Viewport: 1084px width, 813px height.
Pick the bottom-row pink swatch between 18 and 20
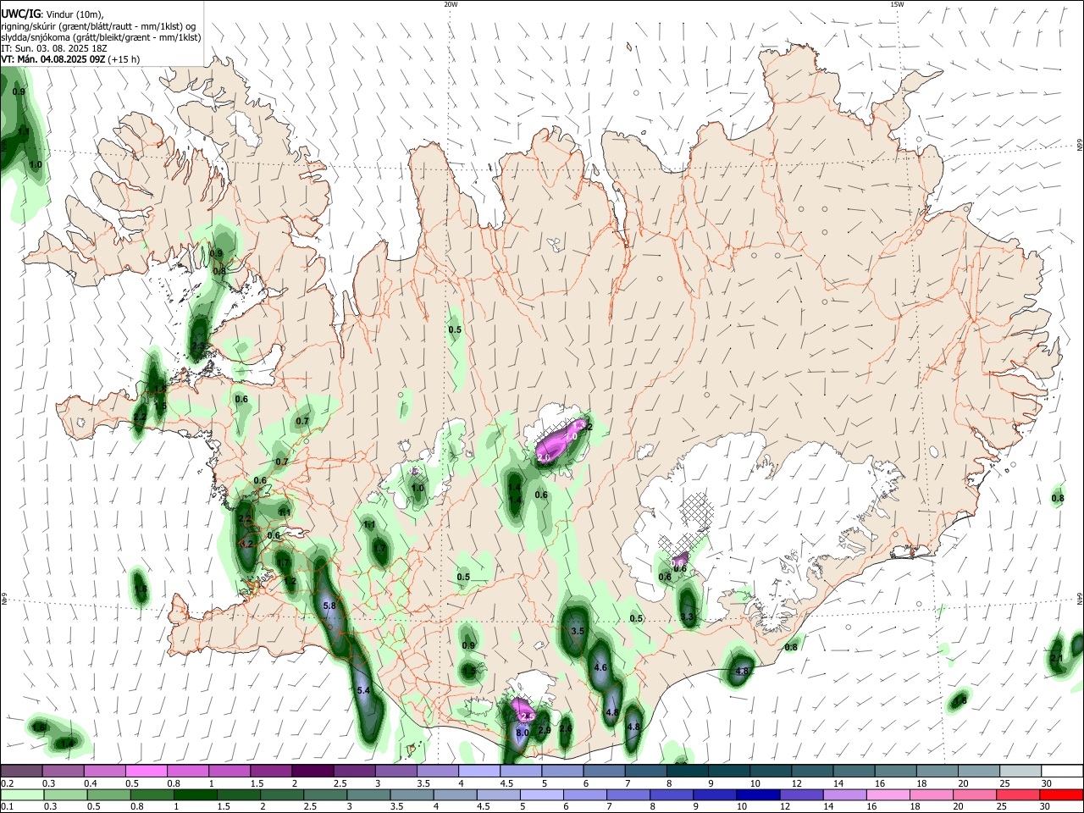tap(930, 795)
